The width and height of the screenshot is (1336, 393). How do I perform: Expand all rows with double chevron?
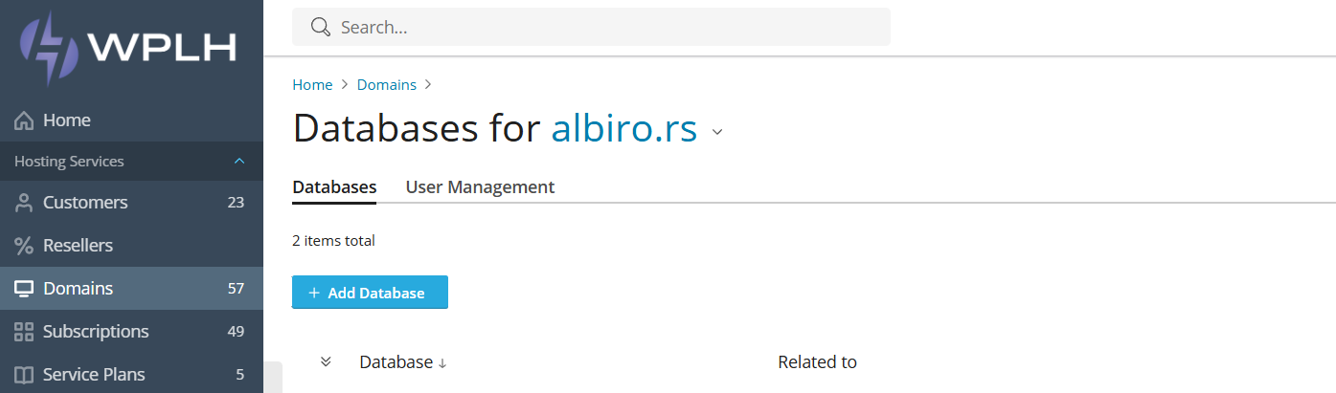[x=326, y=361]
